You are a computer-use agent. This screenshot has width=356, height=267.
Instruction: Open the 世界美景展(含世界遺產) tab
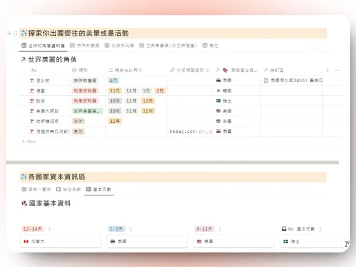pyautogui.click(x=168, y=46)
